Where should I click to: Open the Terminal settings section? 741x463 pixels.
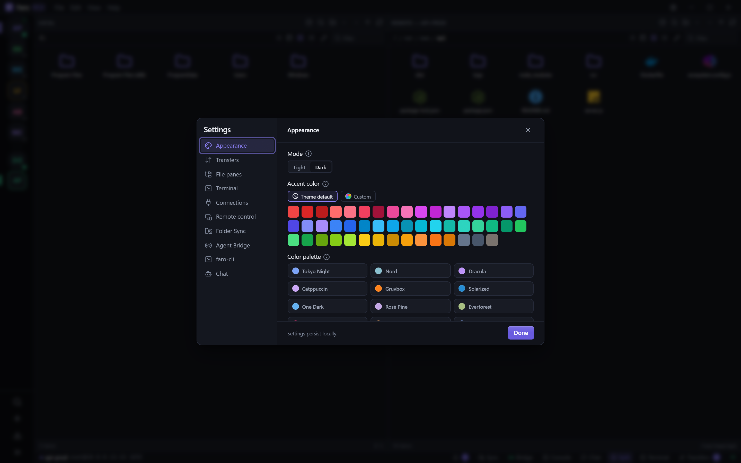pyautogui.click(x=237, y=188)
